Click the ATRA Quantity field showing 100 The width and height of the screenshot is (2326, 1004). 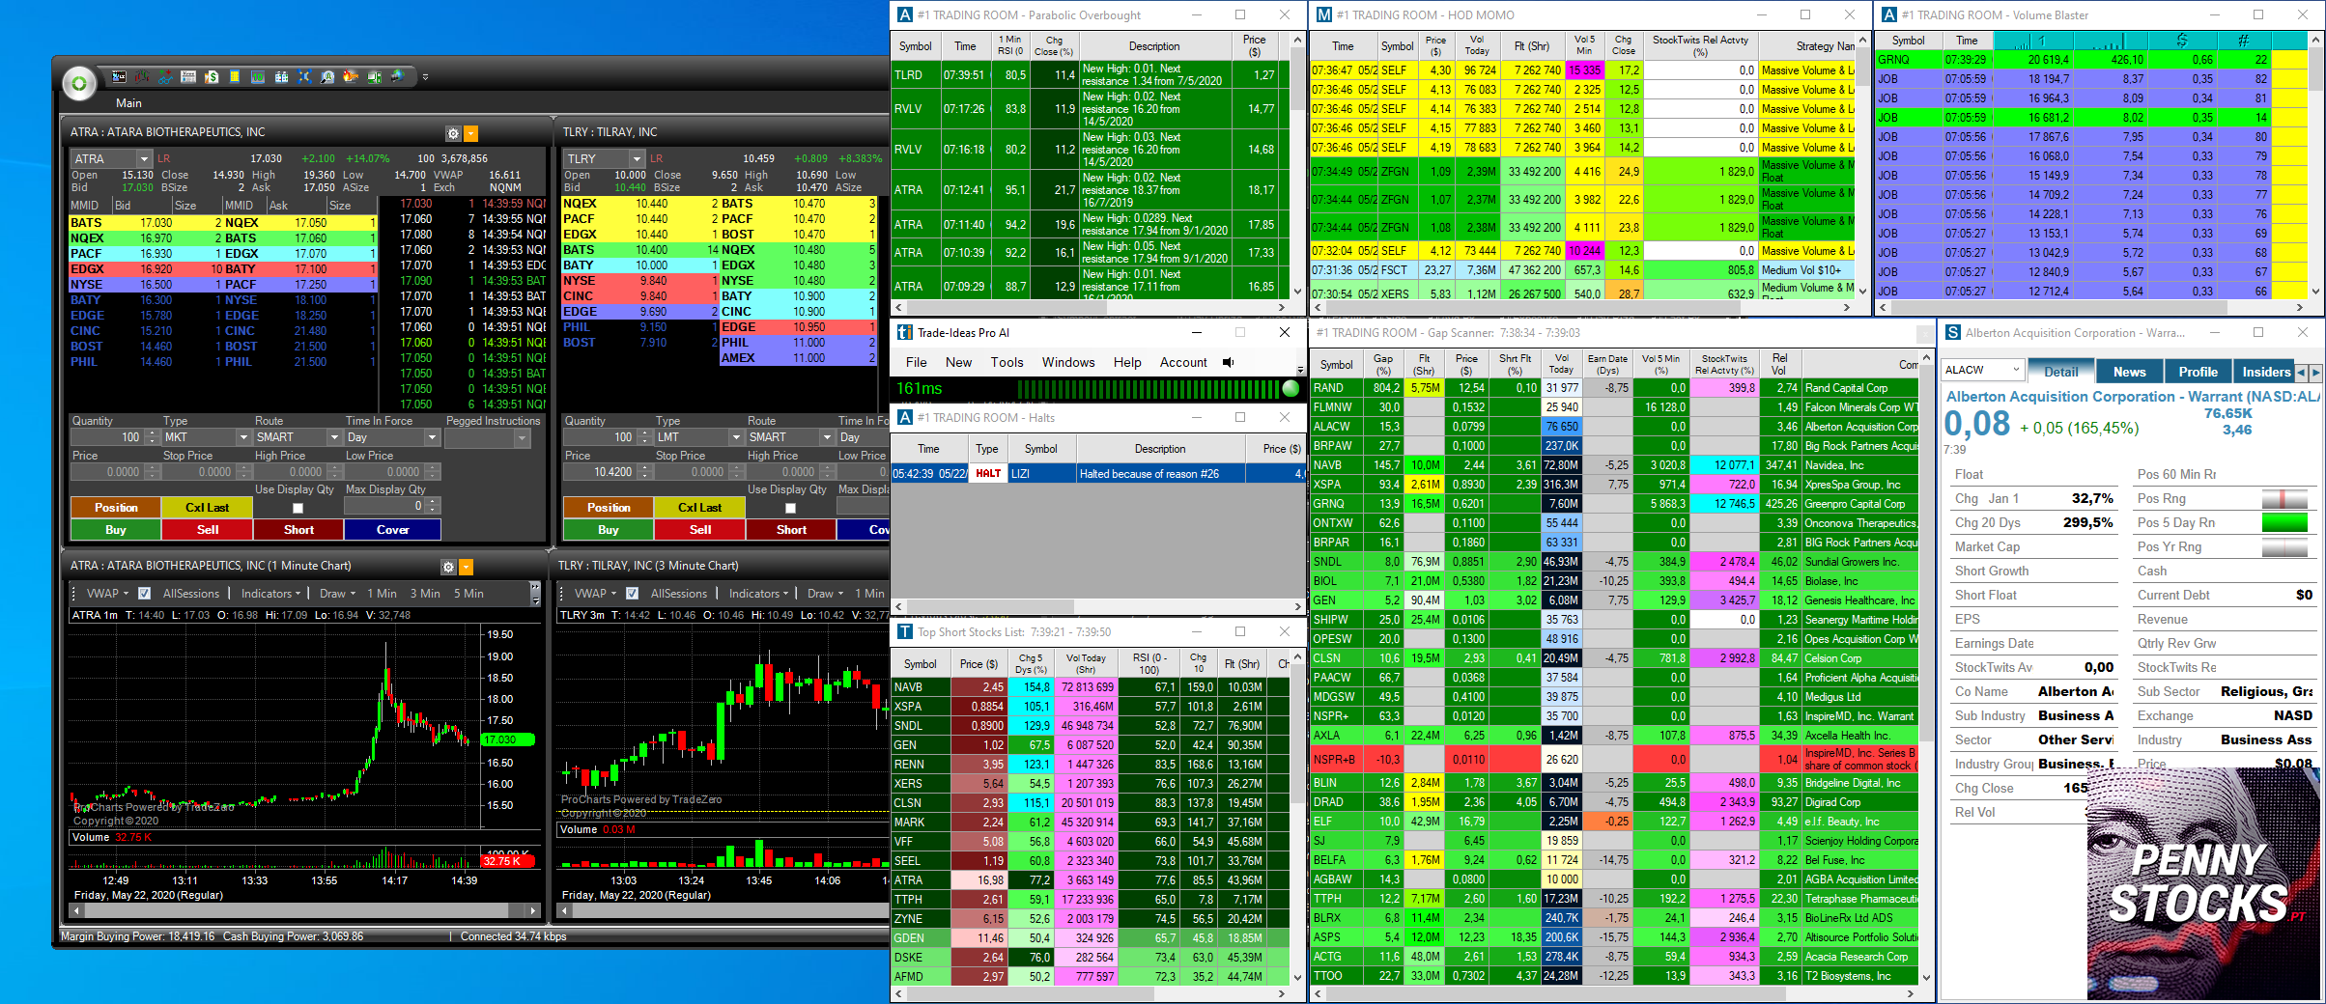coord(107,437)
